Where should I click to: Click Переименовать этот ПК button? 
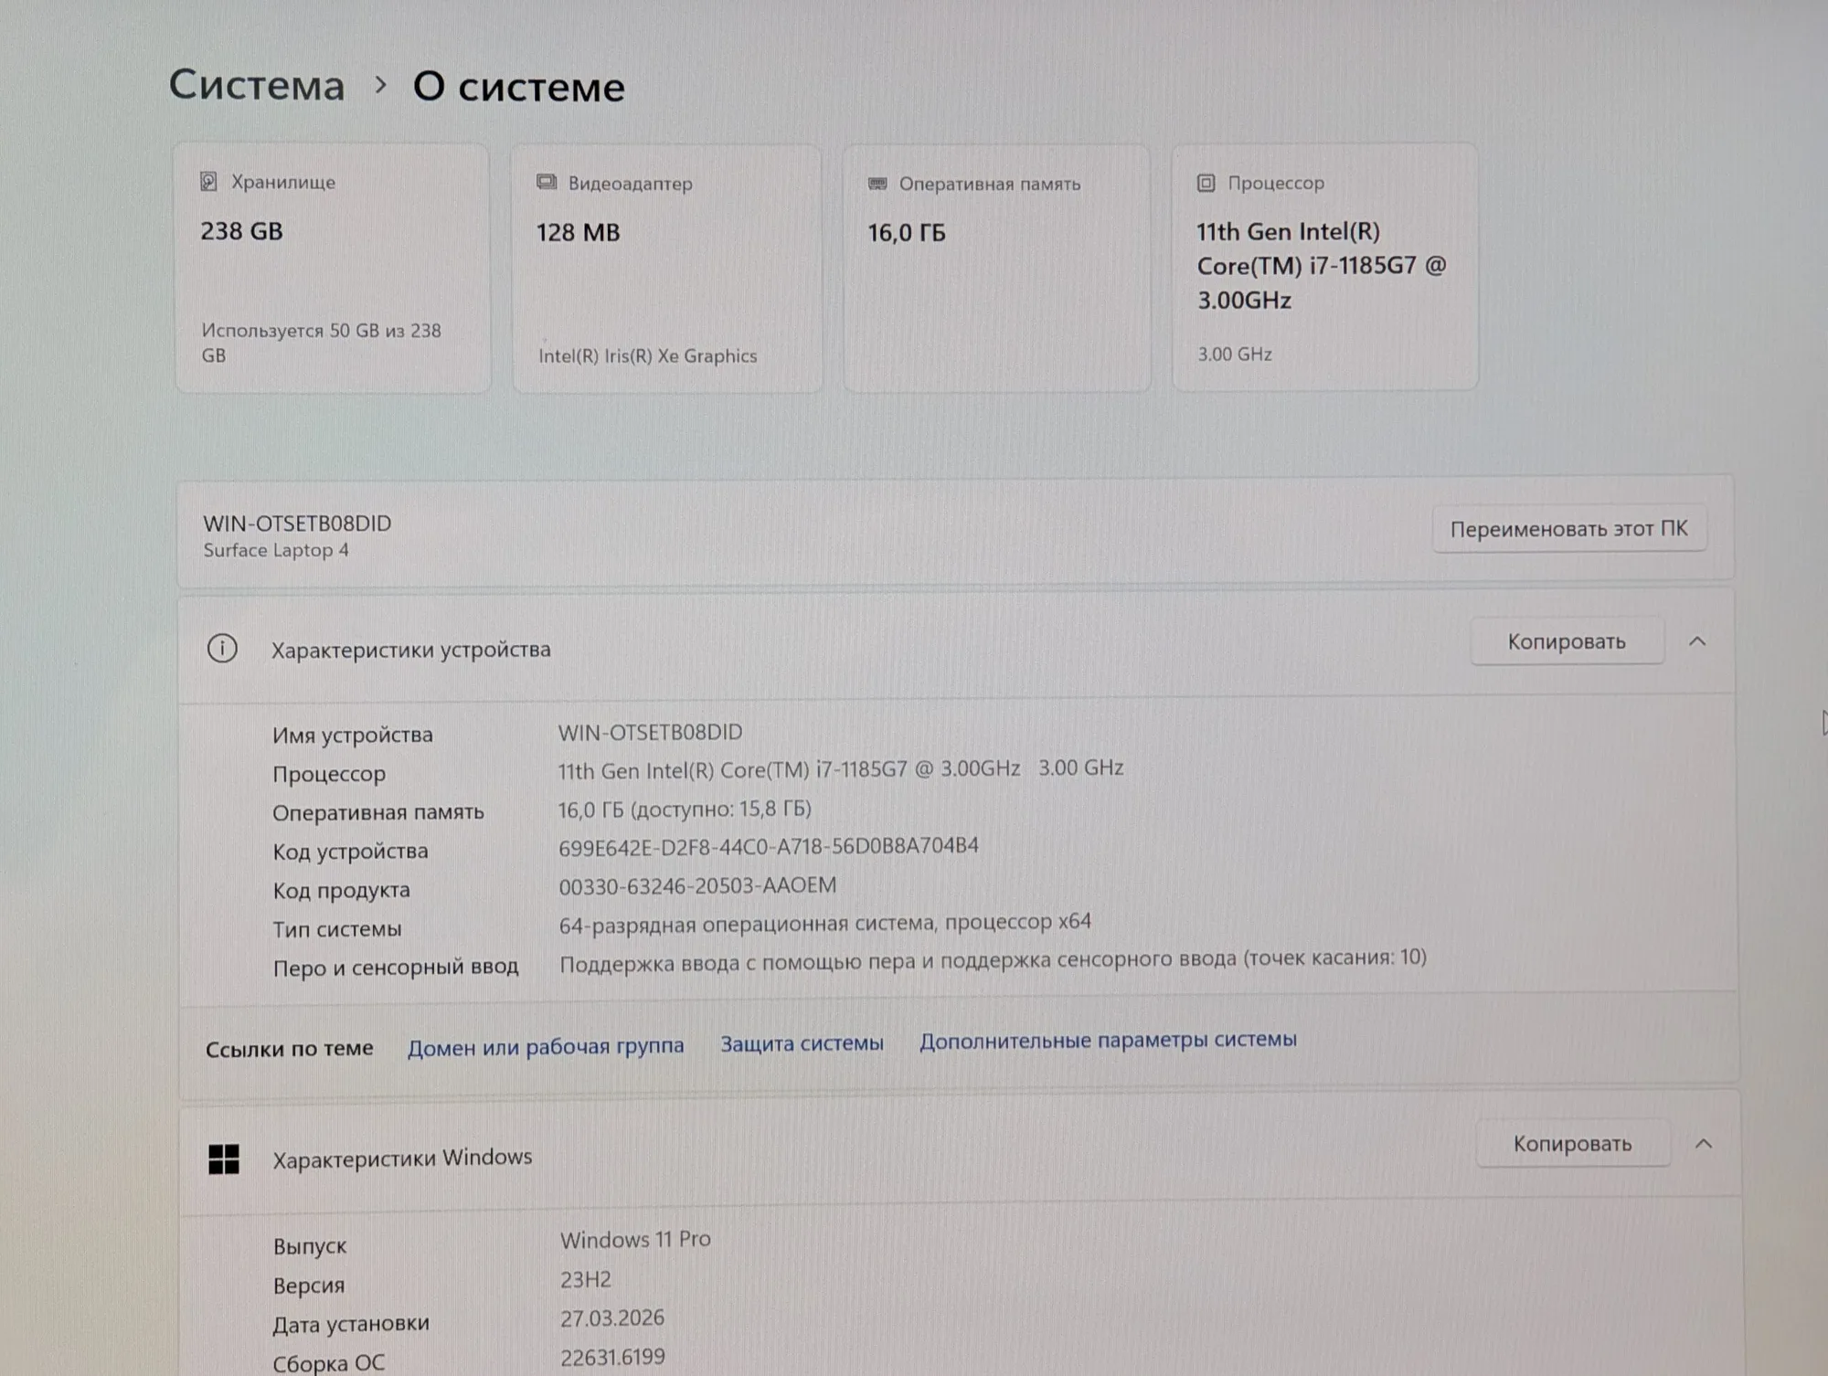pyautogui.click(x=1568, y=528)
